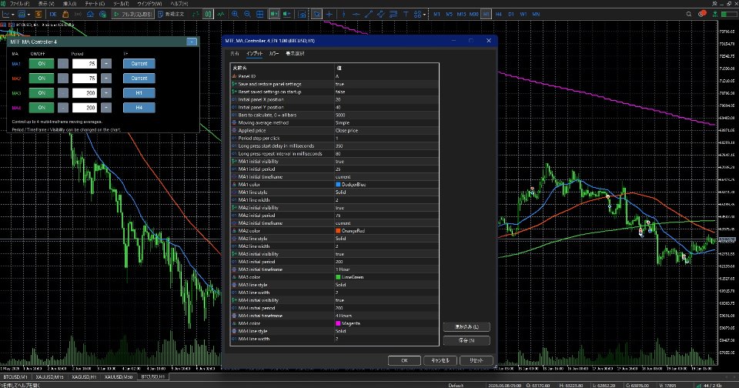The width and height of the screenshot is (739, 388).
Task: Click the orange S icon in toolbar
Action: [x=38, y=14]
